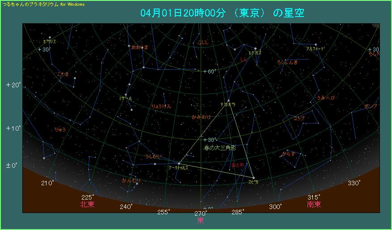Click the かみのけ constellation label
This screenshot has height=230, width=392.
(201, 117)
